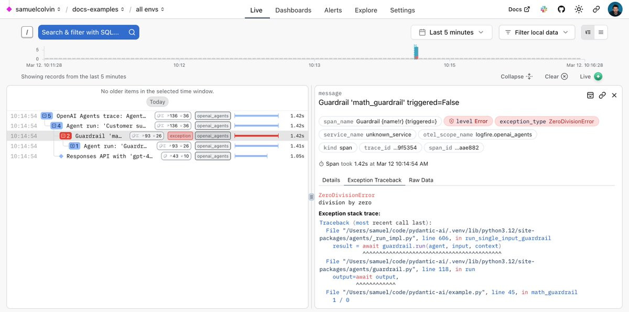Open the Filter local data dropdown
629x312 pixels.
537,33
